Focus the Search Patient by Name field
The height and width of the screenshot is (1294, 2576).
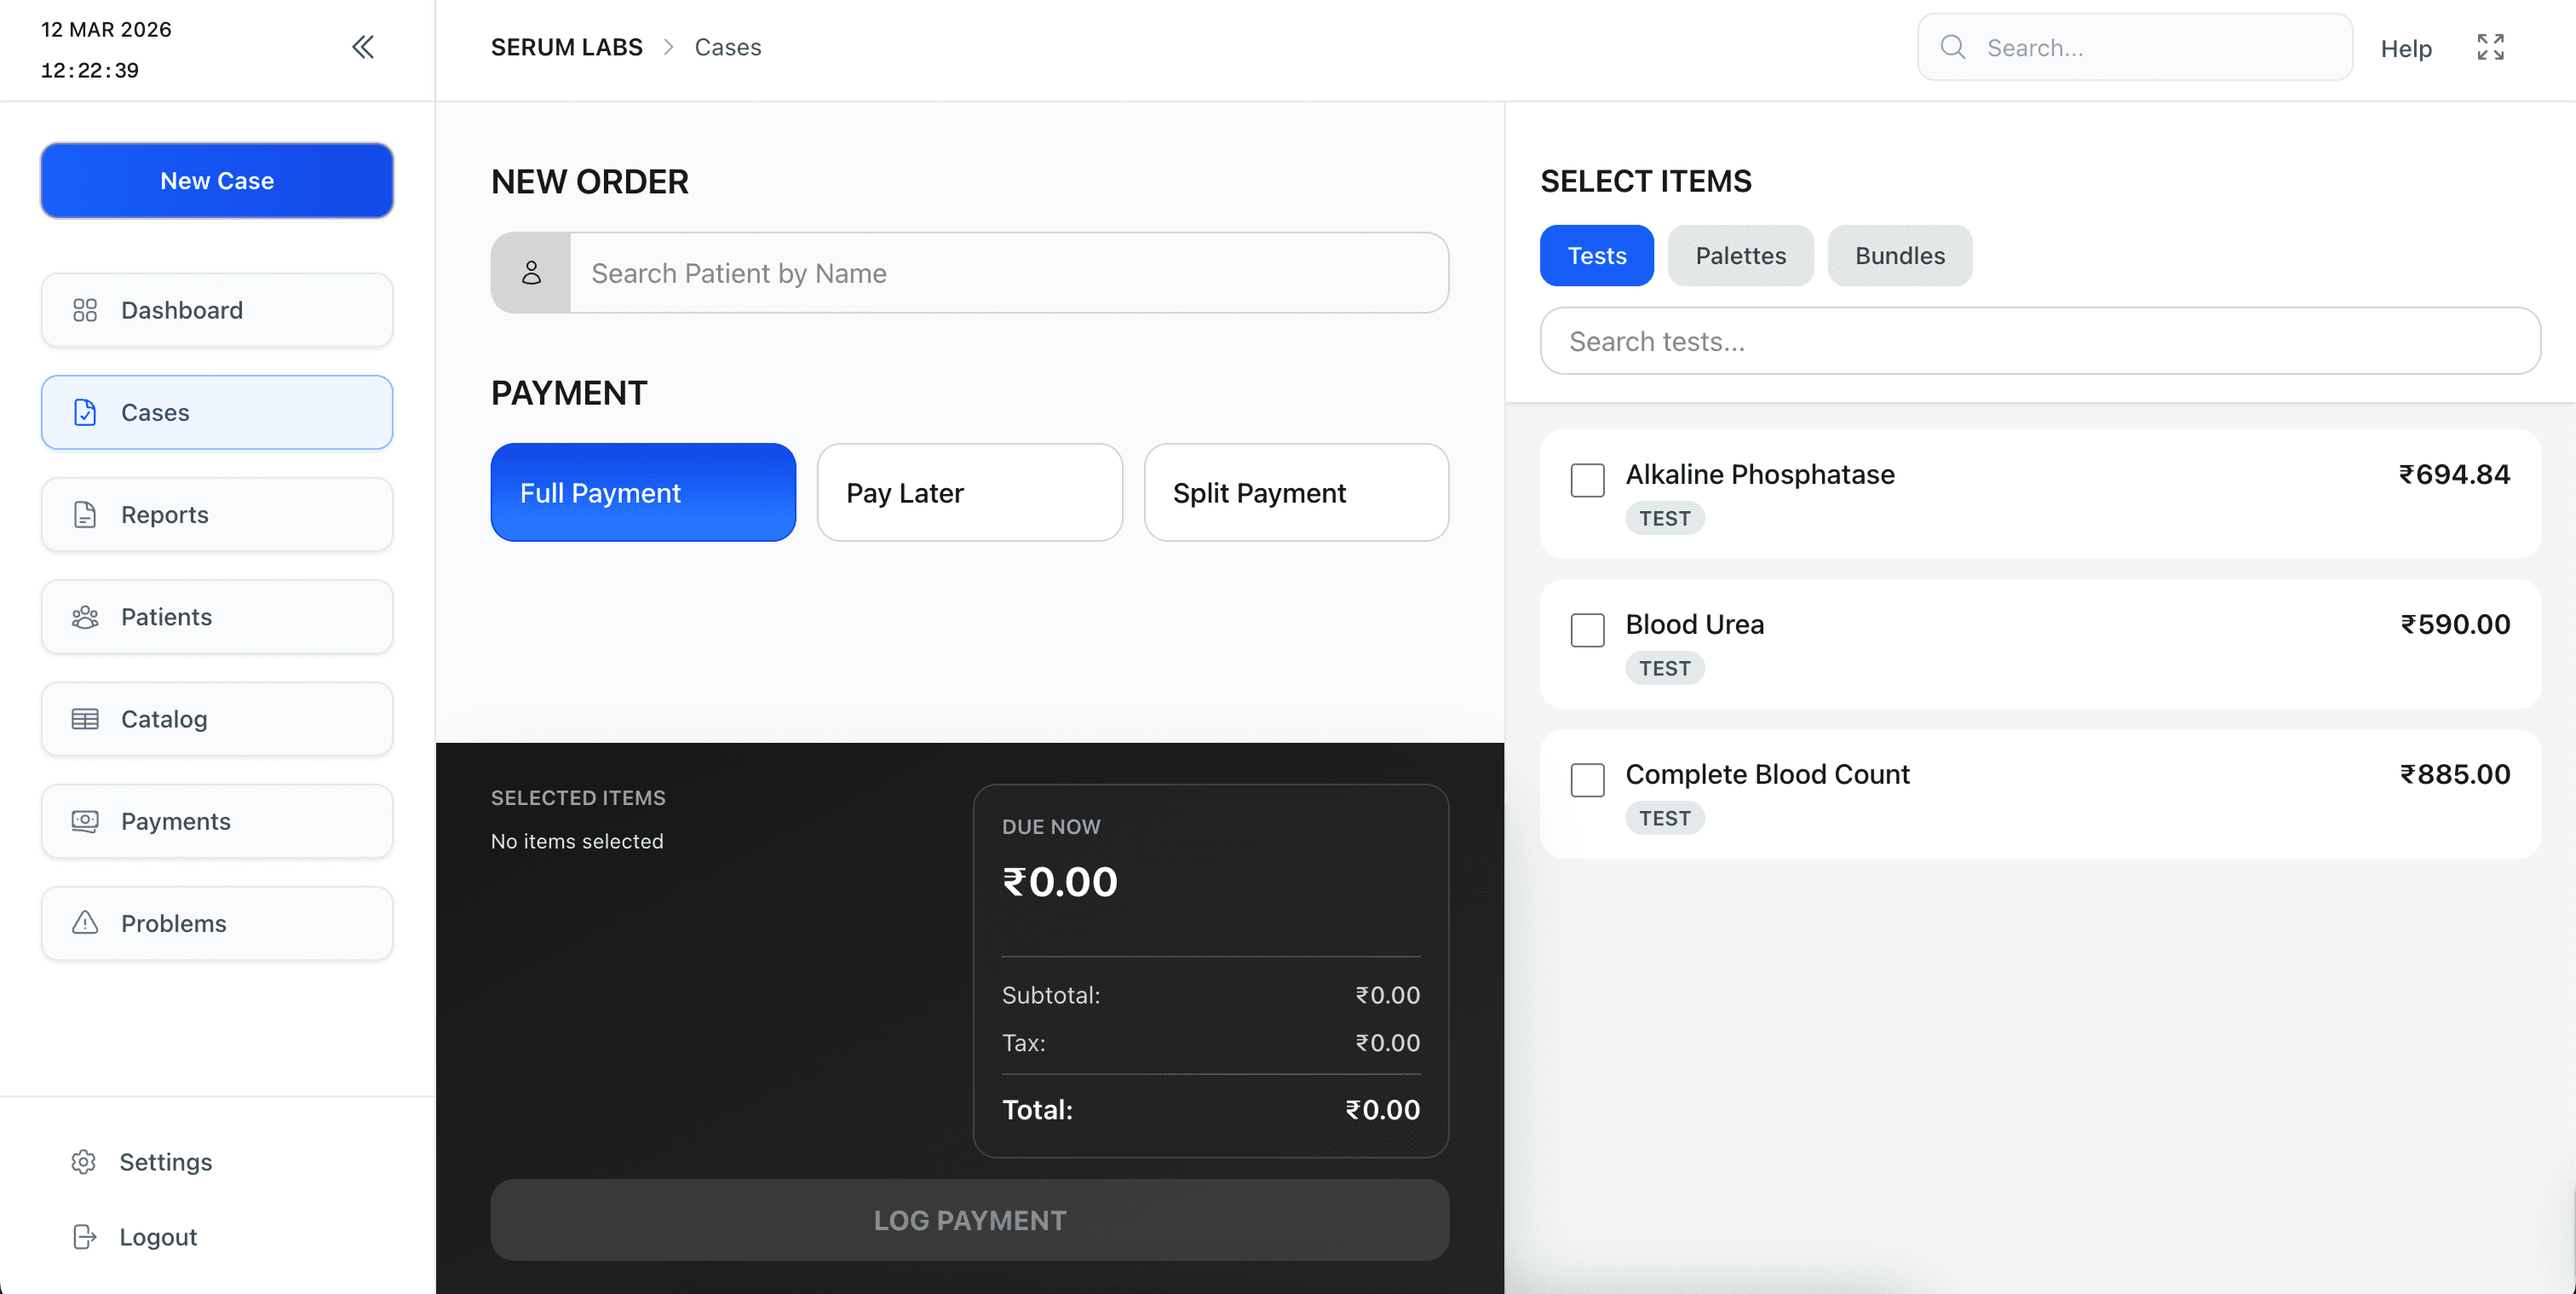[1008, 273]
